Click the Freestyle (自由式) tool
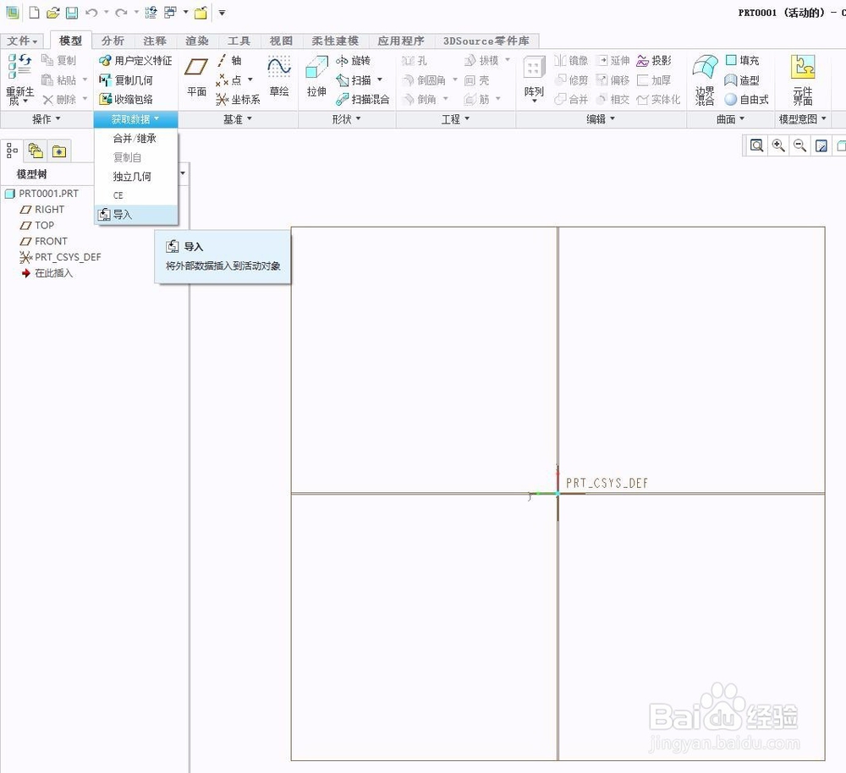The width and height of the screenshot is (846, 773). click(747, 99)
